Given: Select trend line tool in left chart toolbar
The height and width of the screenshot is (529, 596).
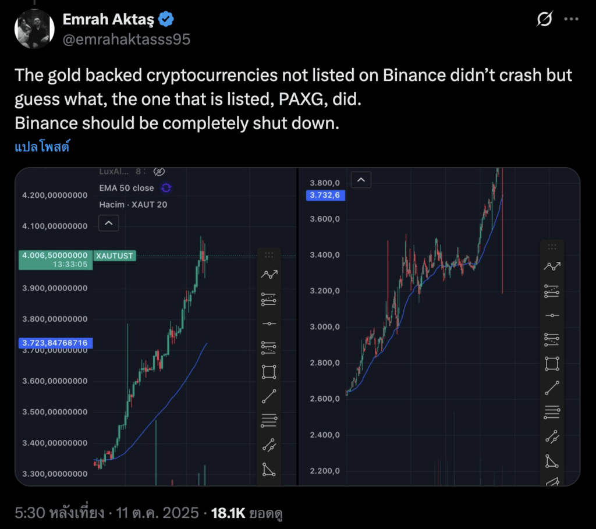Looking at the screenshot, I should tap(269, 397).
